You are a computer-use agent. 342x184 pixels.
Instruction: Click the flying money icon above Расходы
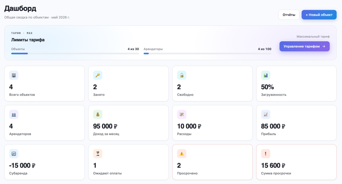click(182, 114)
